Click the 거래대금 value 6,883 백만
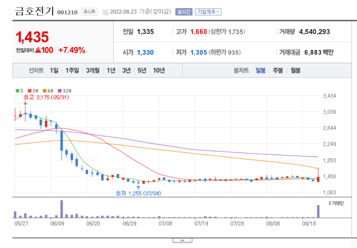Image resolution: width=357 pixels, height=248 pixels. click(319, 53)
